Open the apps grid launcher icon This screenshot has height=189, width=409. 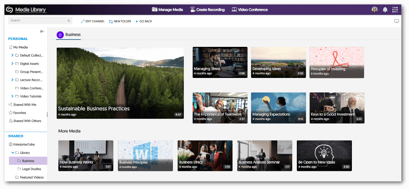click(x=395, y=10)
